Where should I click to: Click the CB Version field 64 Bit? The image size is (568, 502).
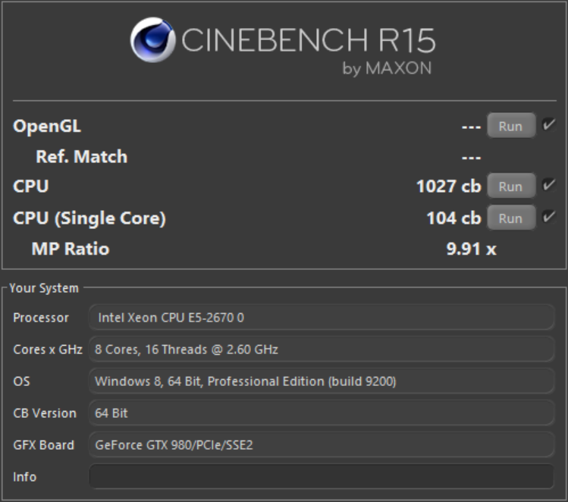pyautogui.click(x=322, y=413)
